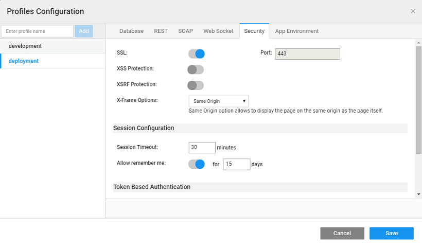
Task: Switch to the Database tab
Action: point(131,31)
